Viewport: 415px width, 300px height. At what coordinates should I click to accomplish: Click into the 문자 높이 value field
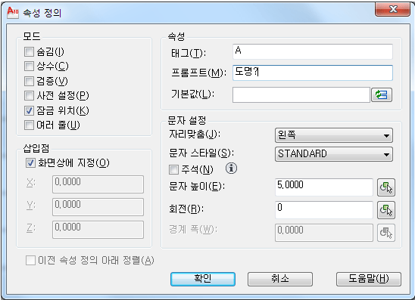[324, 187]
